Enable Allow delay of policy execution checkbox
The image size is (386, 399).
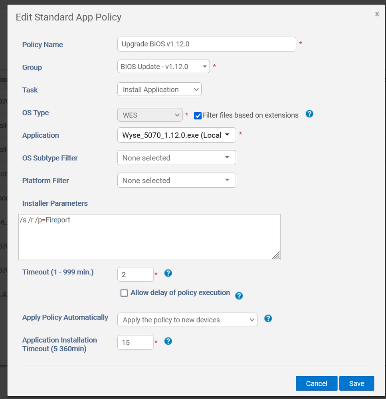(124, 293)
